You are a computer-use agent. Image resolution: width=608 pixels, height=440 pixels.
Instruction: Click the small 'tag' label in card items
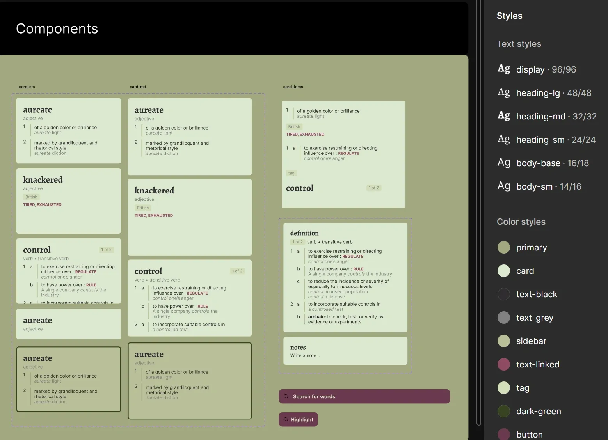coord(292,173)
